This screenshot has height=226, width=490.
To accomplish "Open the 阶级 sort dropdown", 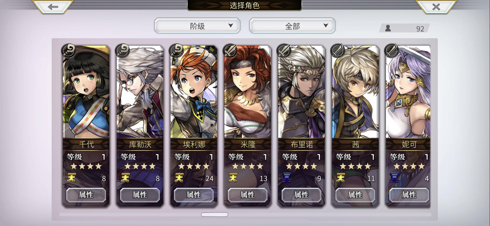I will [197, 26].
